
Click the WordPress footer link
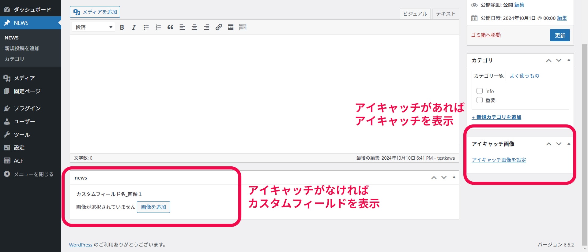pyautogui.click(x=81, y=245)
